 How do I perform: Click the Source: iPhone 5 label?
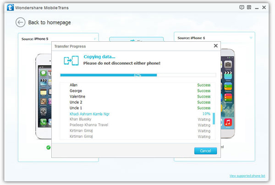click(35, 39)
